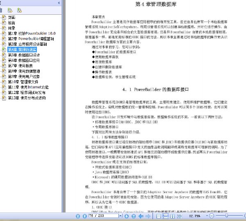Image resolution: width=246 pixels, height=221 pixels.
Task: Switch to continuous facing layout
Action: click(180, 216)
